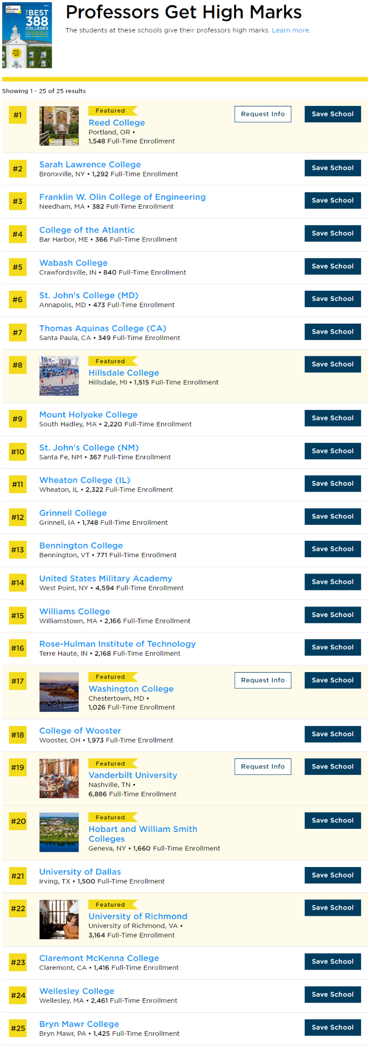Image resolution: width=370 pixels, height=1046 pixels.
Task: Save School for Williams College
Action: click(x=332, y=615)
